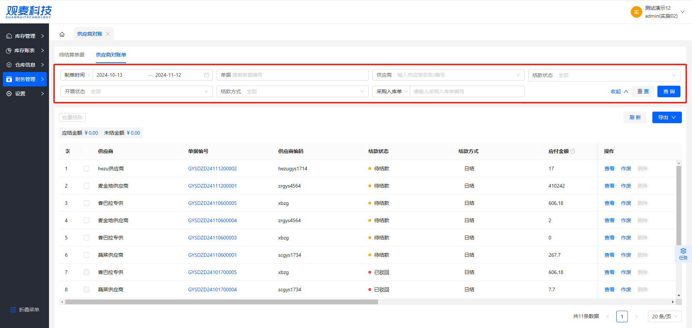This screenshot has height=328, width=692.
Task: Collapse filters with 收起
Action: point(619,91)
